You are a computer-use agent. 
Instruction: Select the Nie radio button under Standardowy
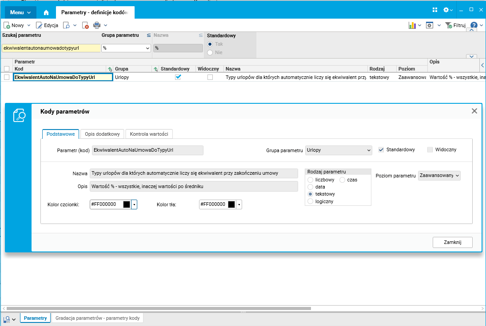[x=210, y=52]
